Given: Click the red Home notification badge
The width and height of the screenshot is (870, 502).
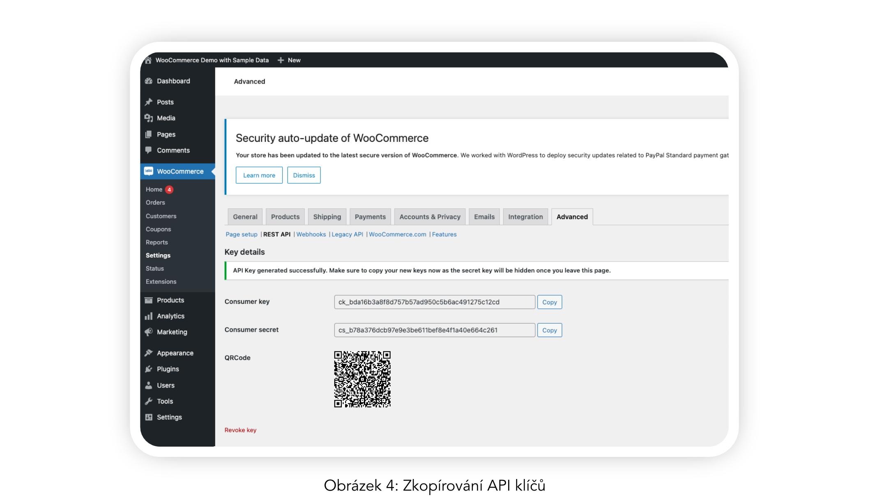Looking at the screenshot, I should (x=169, y=189).
